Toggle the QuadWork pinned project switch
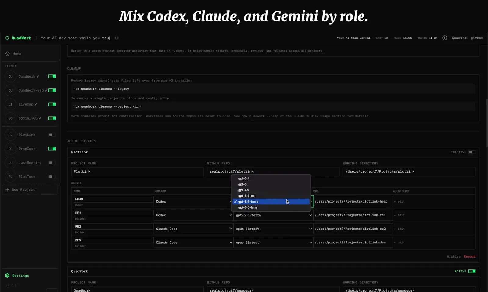The image size is (488, 292). (x=52, y=76)
